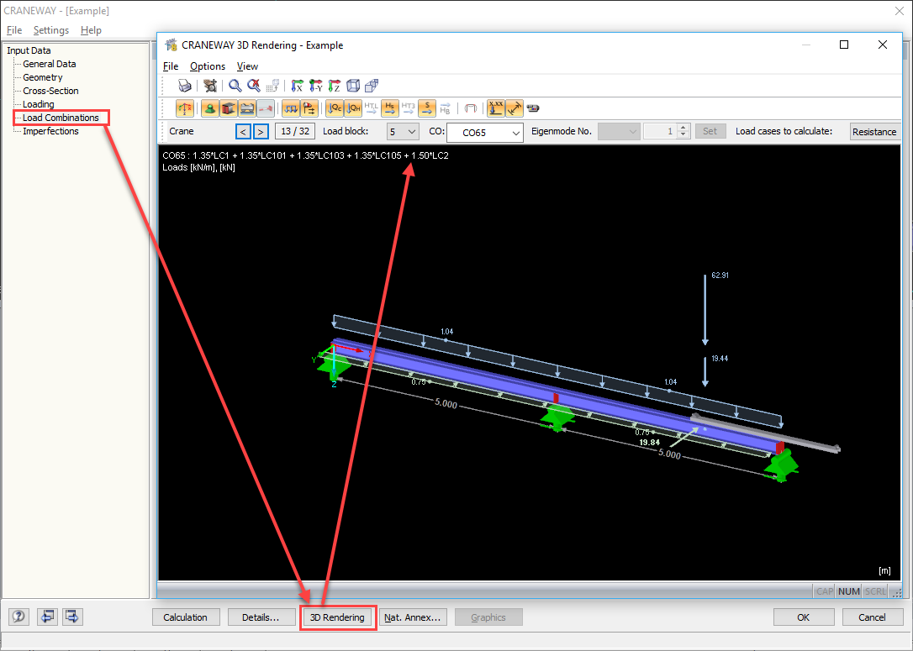Click the lateral load QH icon
This screenshot has height=651, width=913.
click(x=353, y=108)
